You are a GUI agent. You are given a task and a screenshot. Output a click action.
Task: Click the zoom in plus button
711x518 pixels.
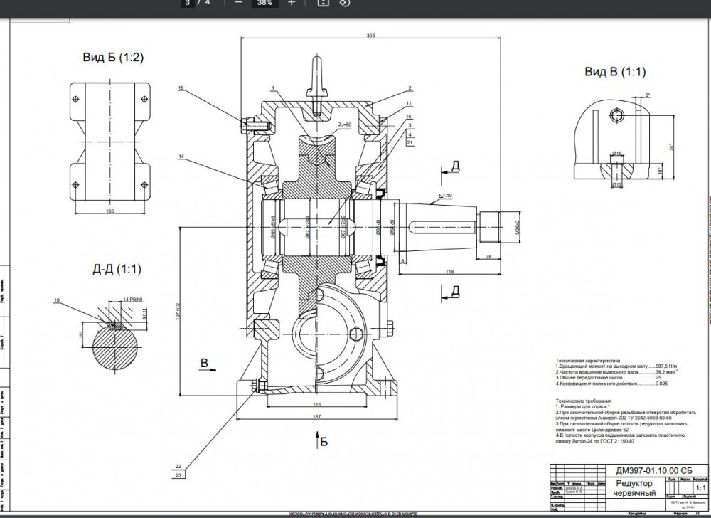click(292, 3)
